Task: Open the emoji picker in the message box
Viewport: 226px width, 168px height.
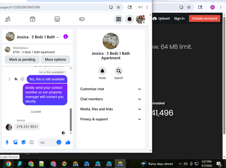Action: coord(59,142)
